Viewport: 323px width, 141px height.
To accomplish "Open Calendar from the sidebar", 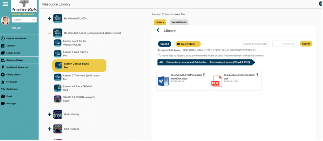I will 11,46.
